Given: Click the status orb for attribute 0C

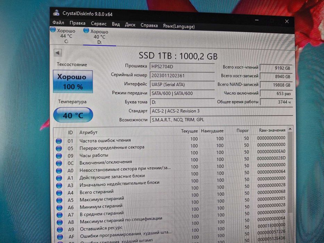Looking at the screenshot, I should (59, 163).
